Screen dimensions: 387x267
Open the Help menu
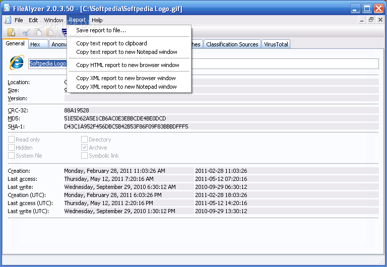coord(97,20)
